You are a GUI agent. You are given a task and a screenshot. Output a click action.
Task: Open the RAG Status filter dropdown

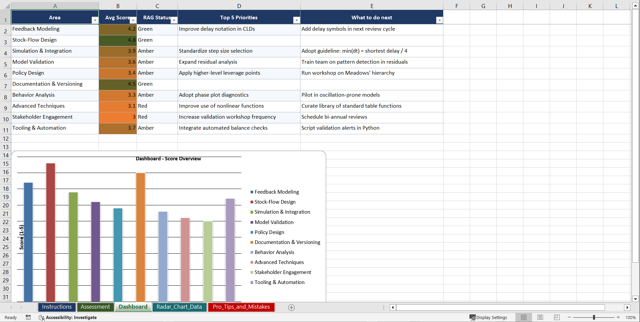click(174, 20)
